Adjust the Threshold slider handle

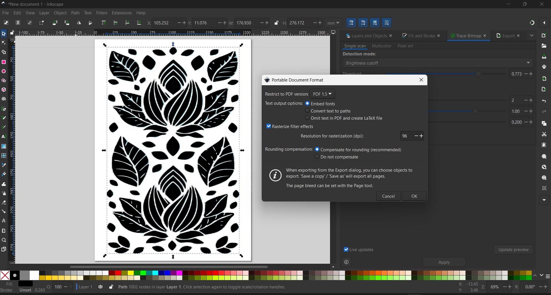pos(478,74)
